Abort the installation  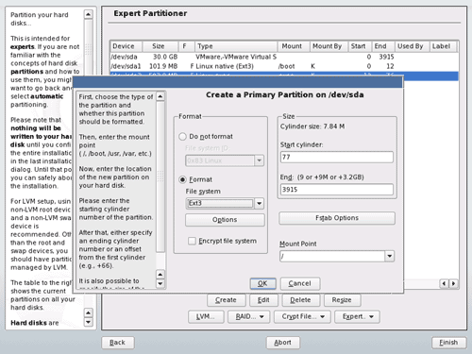[283, 343]
